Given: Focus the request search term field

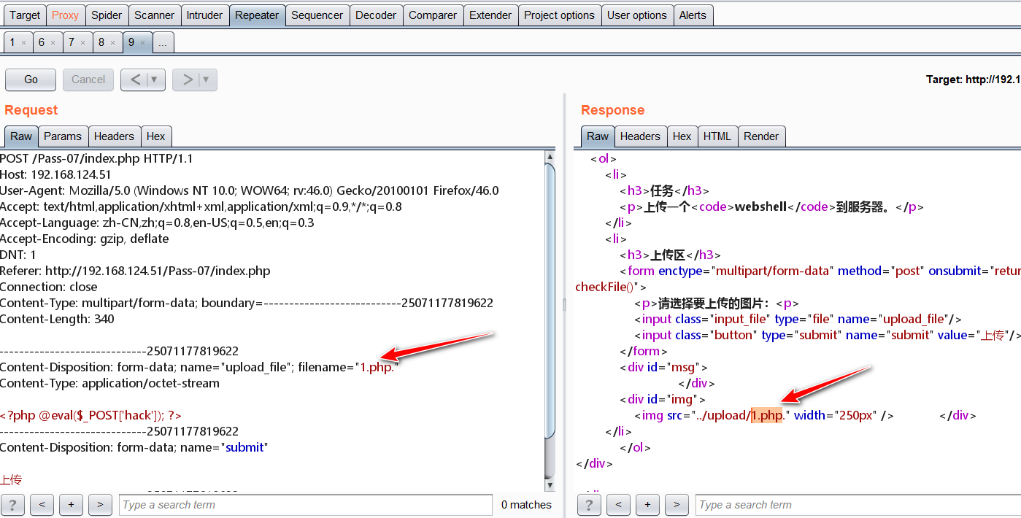Looking at the screenshot, I should click(306, 505).
